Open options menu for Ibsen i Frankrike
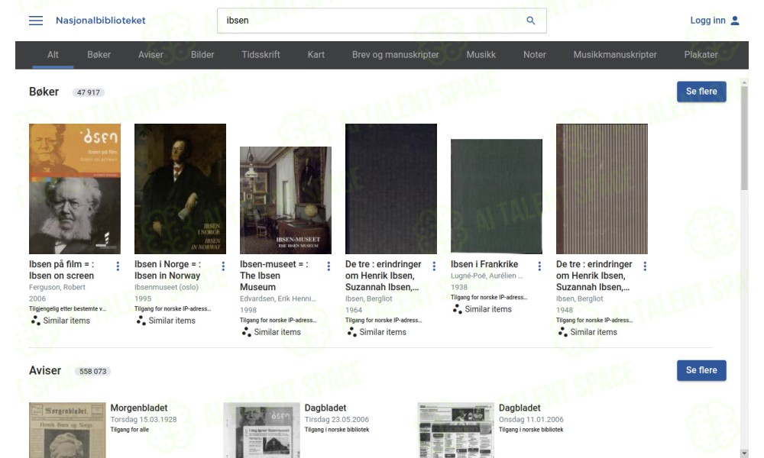The width and height of the screenshot is (764, 458). pyautogui.click(x=539, y=266)
